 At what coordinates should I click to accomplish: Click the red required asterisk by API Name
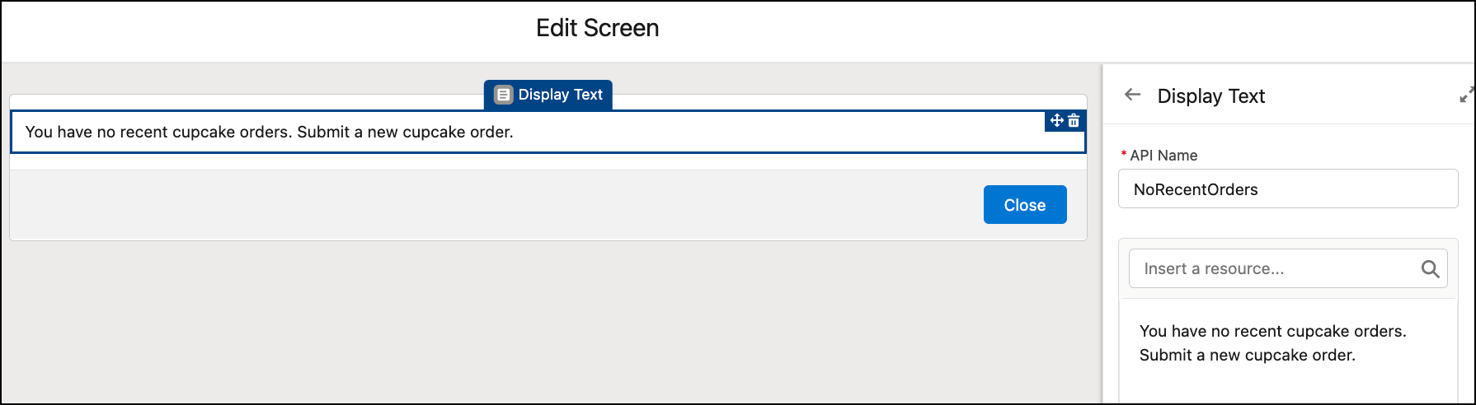click(1124, 154)
